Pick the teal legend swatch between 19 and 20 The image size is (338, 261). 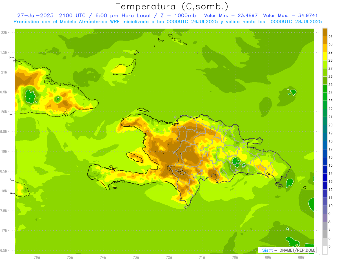click(325, 129)
